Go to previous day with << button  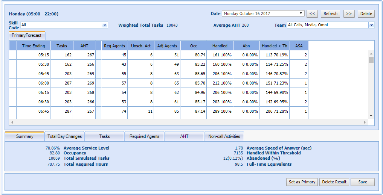[312, 14]
